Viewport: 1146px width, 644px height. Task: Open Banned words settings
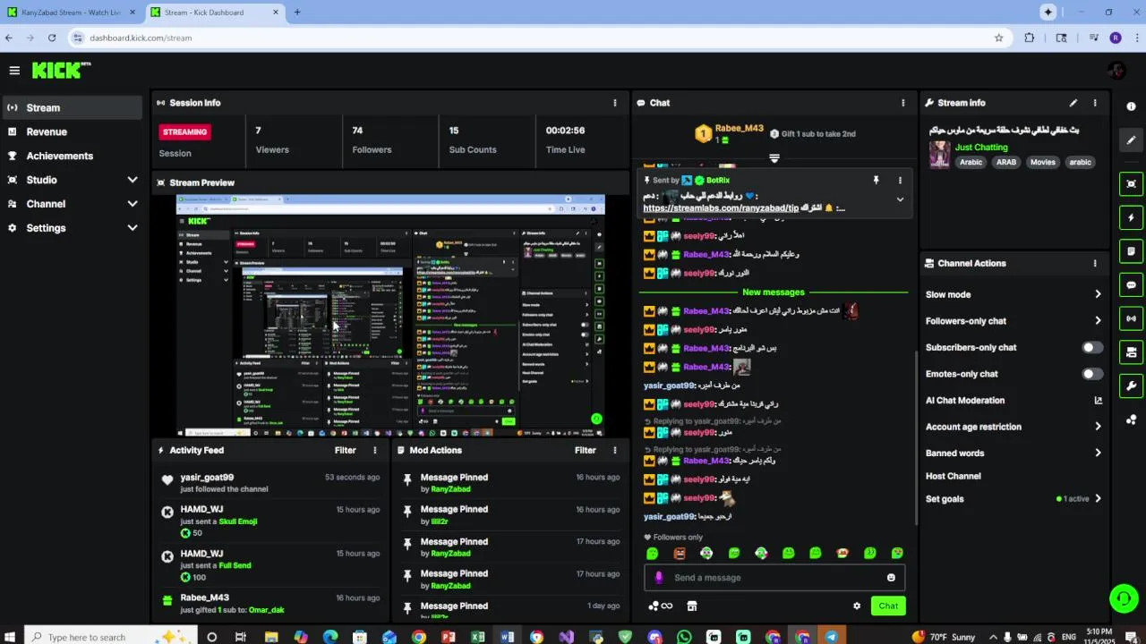(1013, 453)
